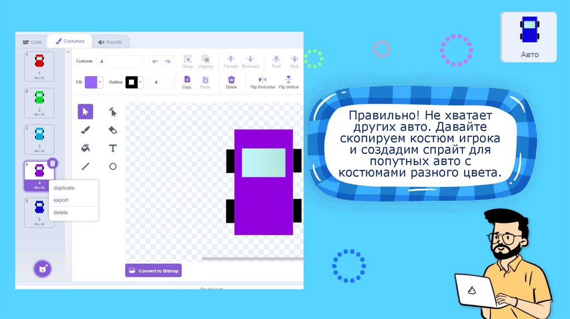
Task: Pick the Brush tool
Action: coord(85,130)
